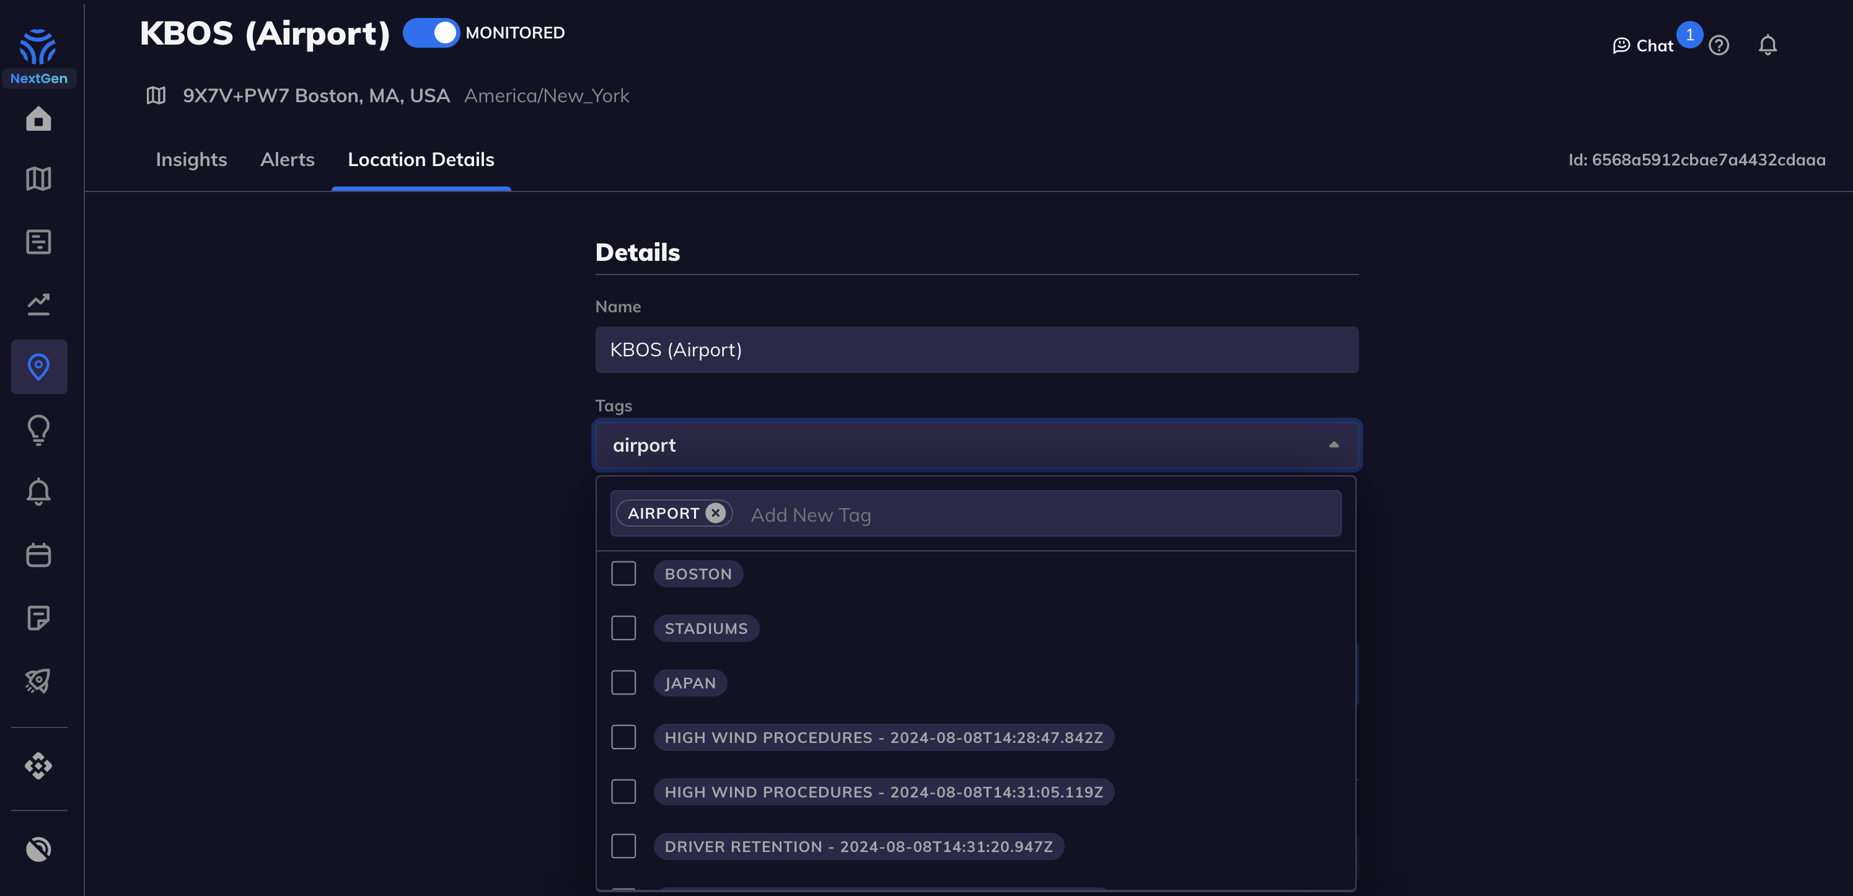This screenshot has width=1853, height=896.
Task: Check the JAPAN tag checkbox
Action: click(623, 682)
